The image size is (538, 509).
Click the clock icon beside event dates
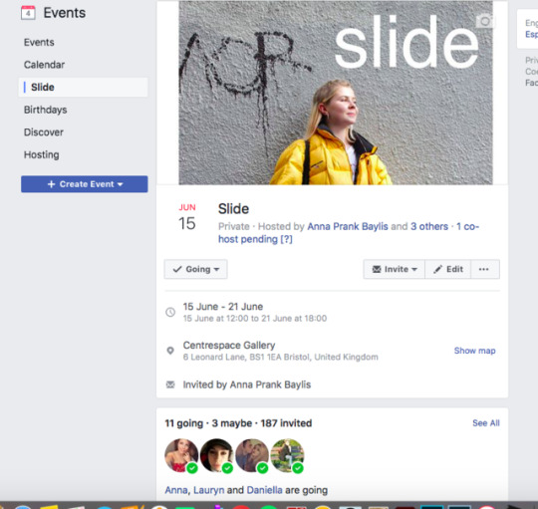[x=170, y=312]
